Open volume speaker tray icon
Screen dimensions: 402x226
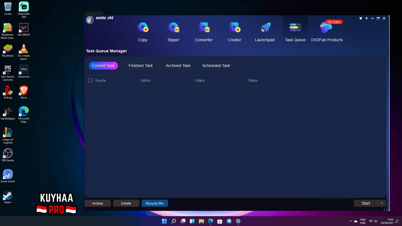[376, 221]
